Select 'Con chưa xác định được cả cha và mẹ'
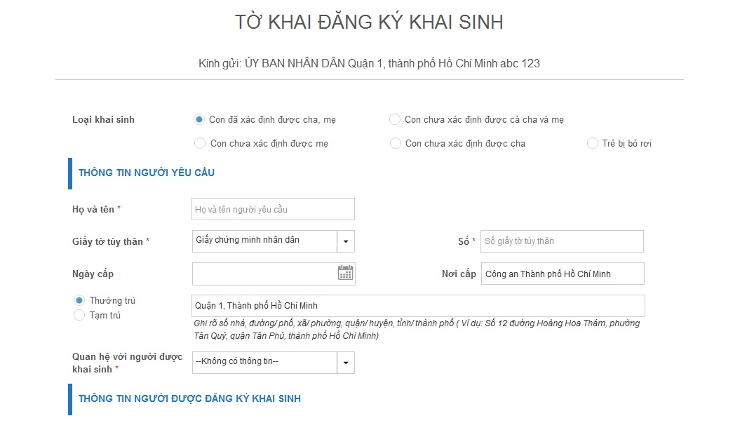 [x=395, y=119]
